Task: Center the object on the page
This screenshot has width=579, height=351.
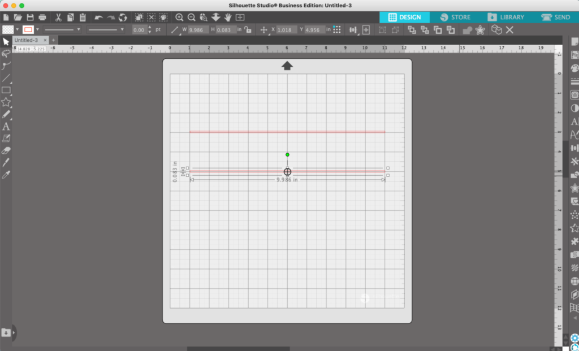Action: [366, 30]
